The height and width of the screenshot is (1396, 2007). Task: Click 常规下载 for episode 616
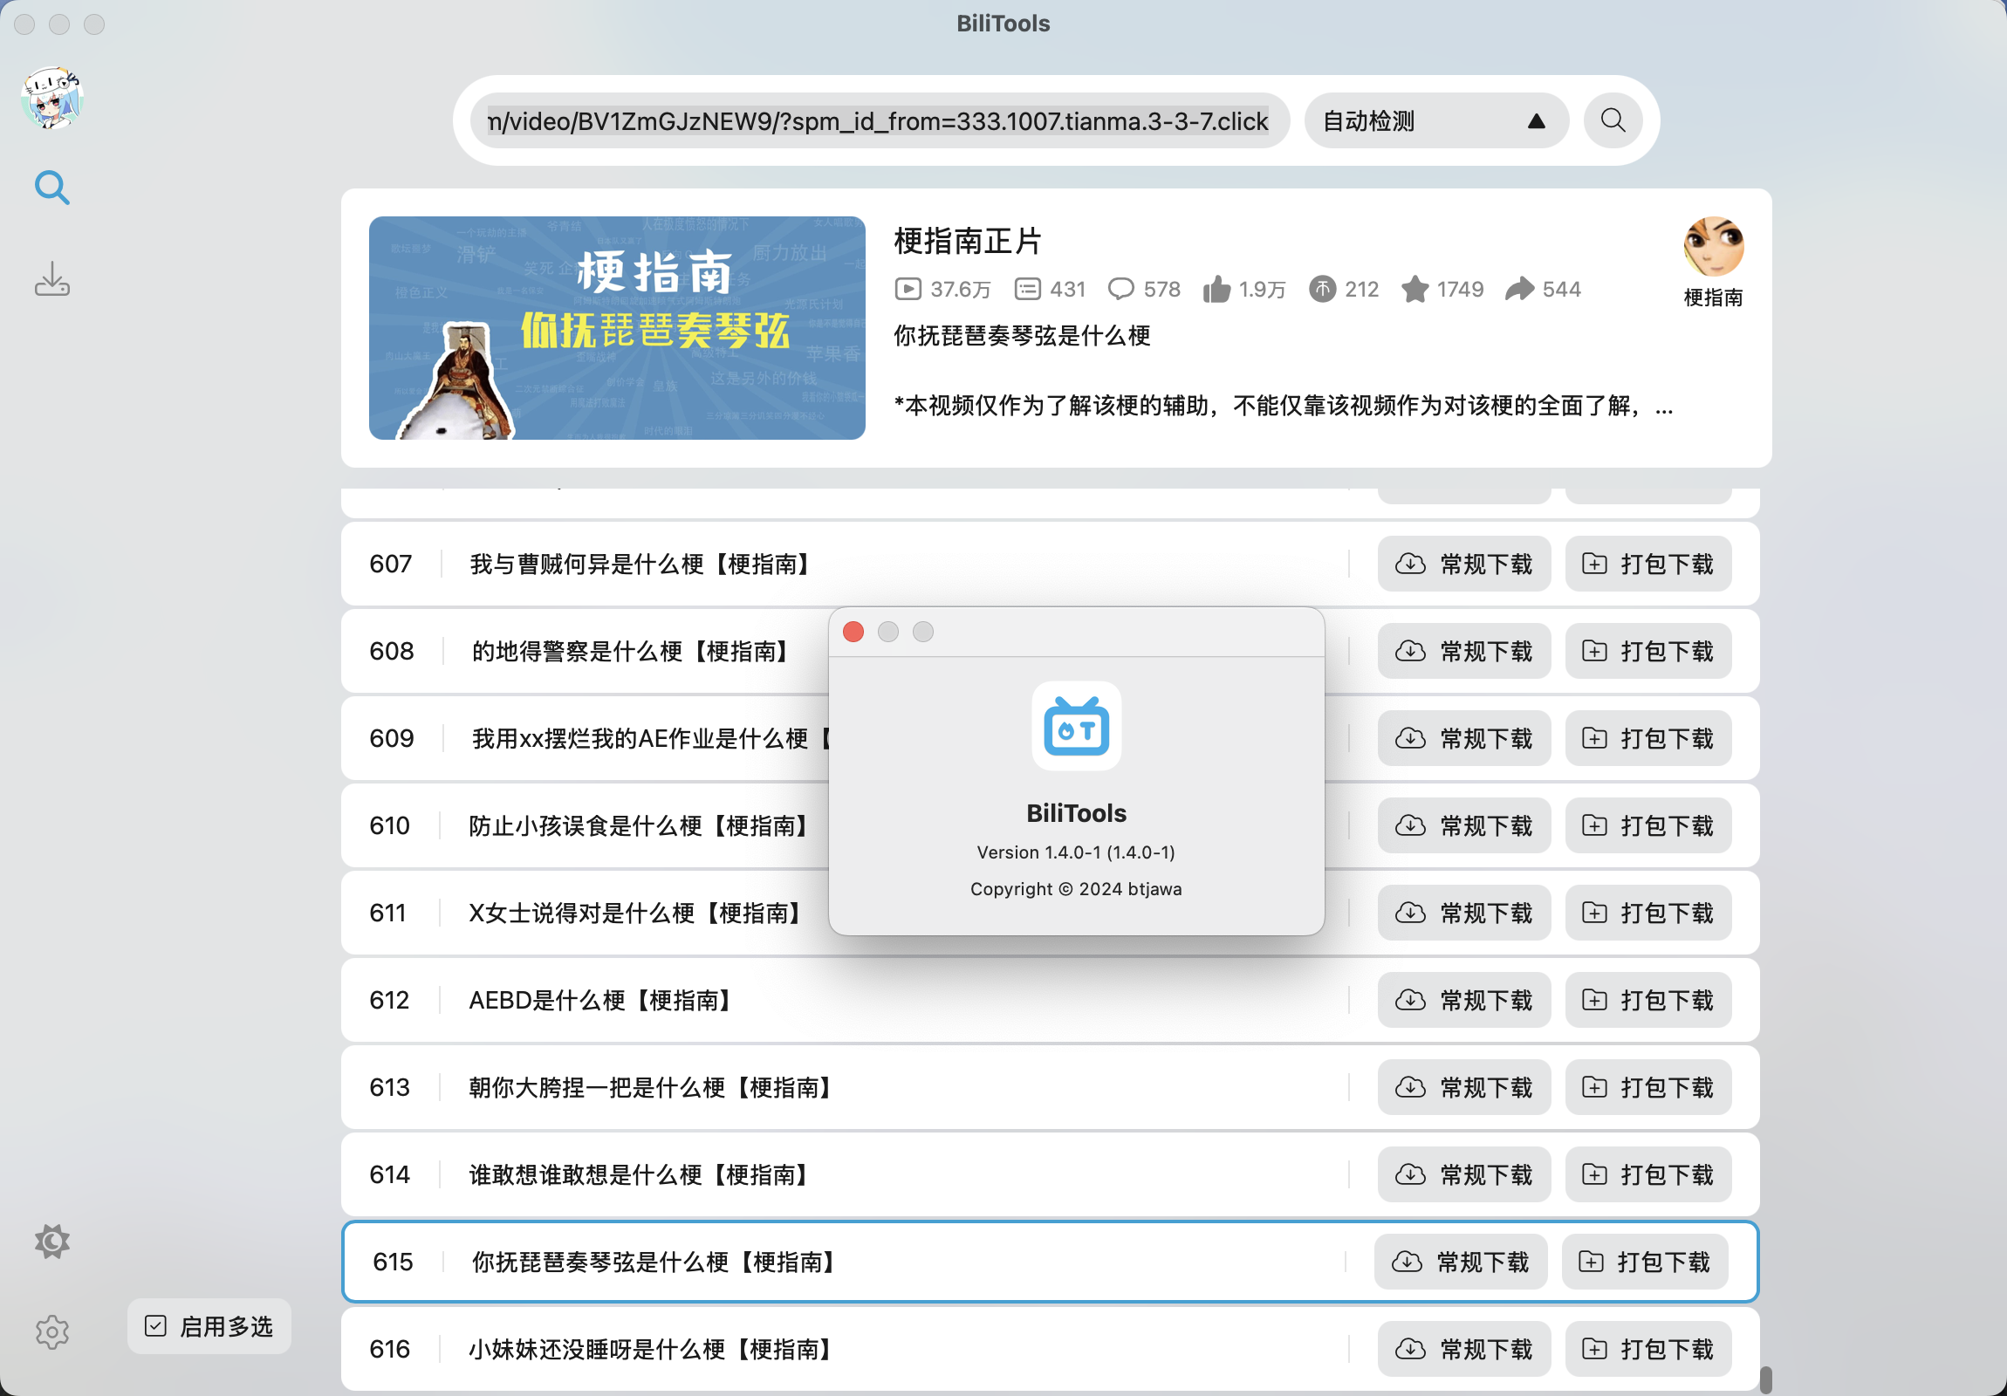1464,1350
